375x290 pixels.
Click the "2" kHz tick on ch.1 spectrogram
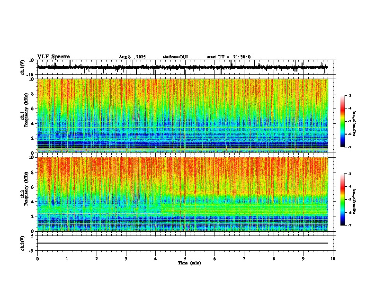pos(33,138)
